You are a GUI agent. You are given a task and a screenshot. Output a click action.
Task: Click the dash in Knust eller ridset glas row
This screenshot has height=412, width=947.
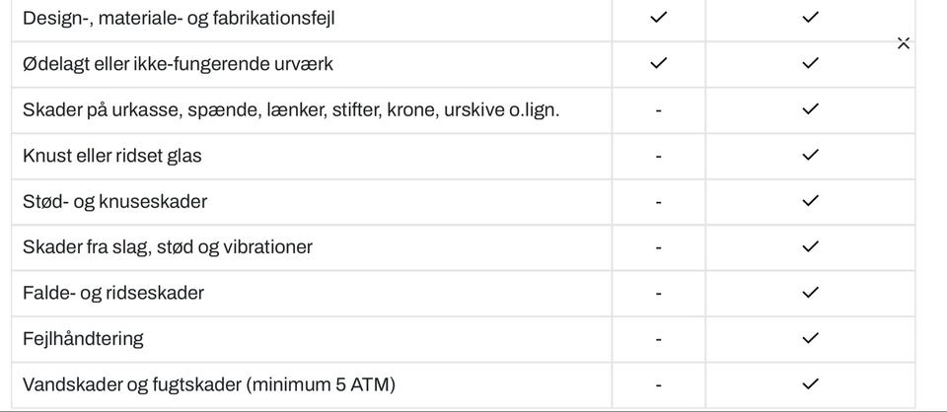click(658, 156)
